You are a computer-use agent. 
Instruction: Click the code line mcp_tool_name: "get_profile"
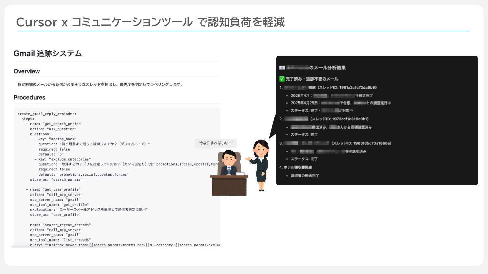coord(60,205)
